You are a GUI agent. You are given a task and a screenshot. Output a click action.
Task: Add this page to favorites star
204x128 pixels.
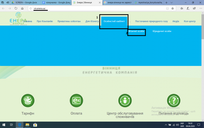click(172, 8)
